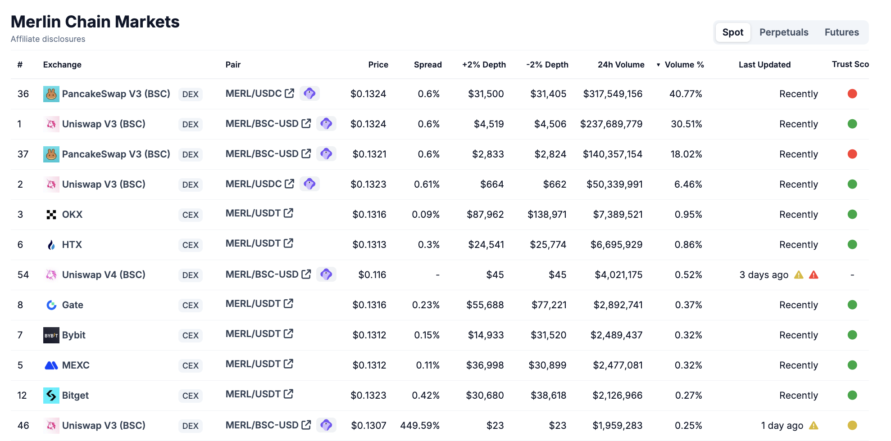Select the Uniswap V3 unicorn logo
Screen dimensions: 891x441
click(x=51, y=124)
